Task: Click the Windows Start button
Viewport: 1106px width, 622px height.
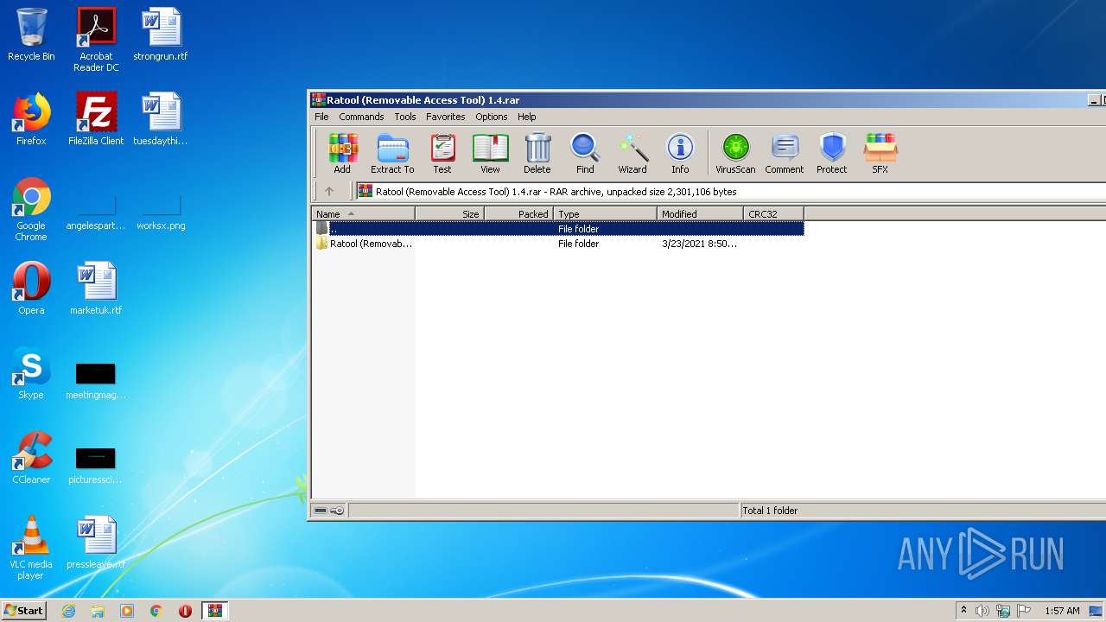Action: pos(24,610)
